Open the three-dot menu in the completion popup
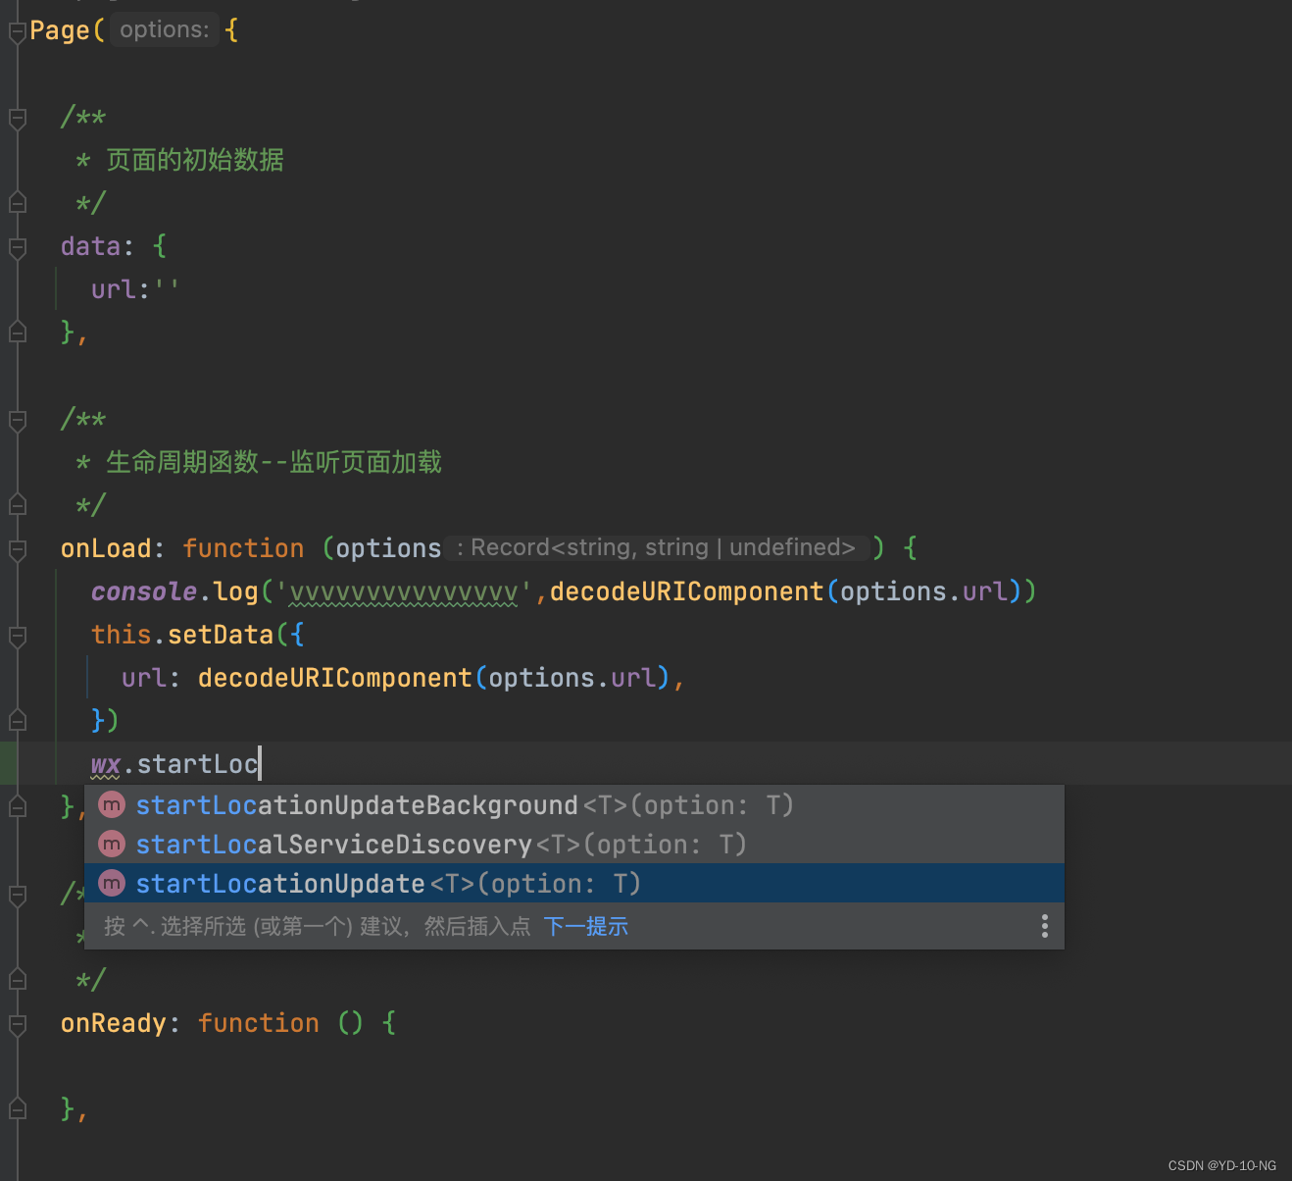The height and width of the screenshot is (1181, 1292). (x=1044, y=926)
